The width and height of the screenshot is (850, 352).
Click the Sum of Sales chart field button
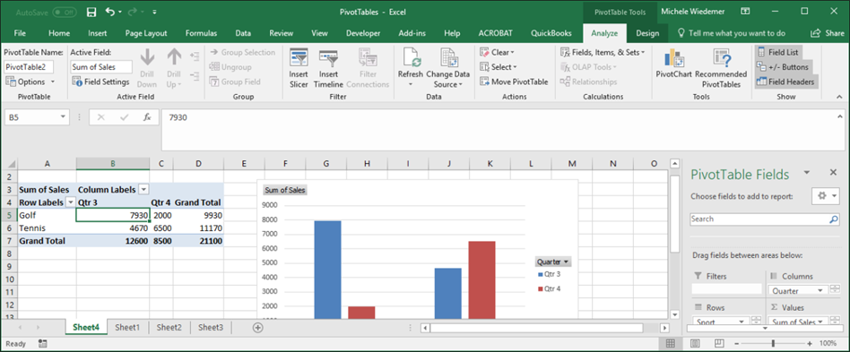[x=285, y=190]
